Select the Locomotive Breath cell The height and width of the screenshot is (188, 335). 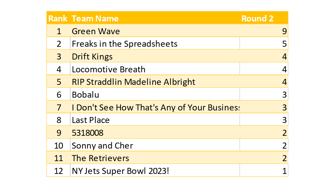(109, 69)
